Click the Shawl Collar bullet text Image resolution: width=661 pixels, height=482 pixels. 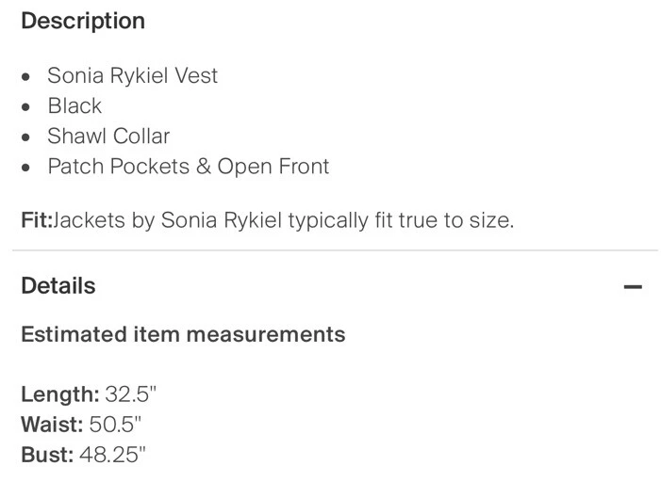pyautogui.click(x=108, y=136)
